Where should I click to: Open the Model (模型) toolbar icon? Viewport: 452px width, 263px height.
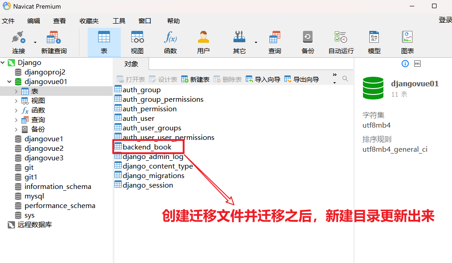374,42
